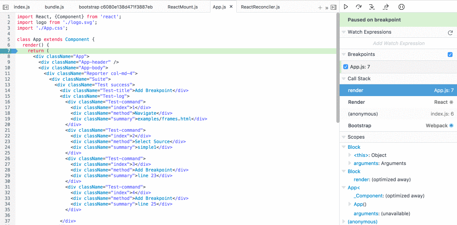Click the App.js: 7 breakpoint label
The image size is (457, 225).
(x=360, y=66)
